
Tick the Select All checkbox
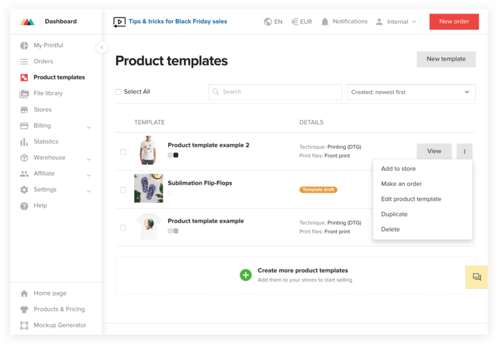pyautogui.click(x=118, y=92)
